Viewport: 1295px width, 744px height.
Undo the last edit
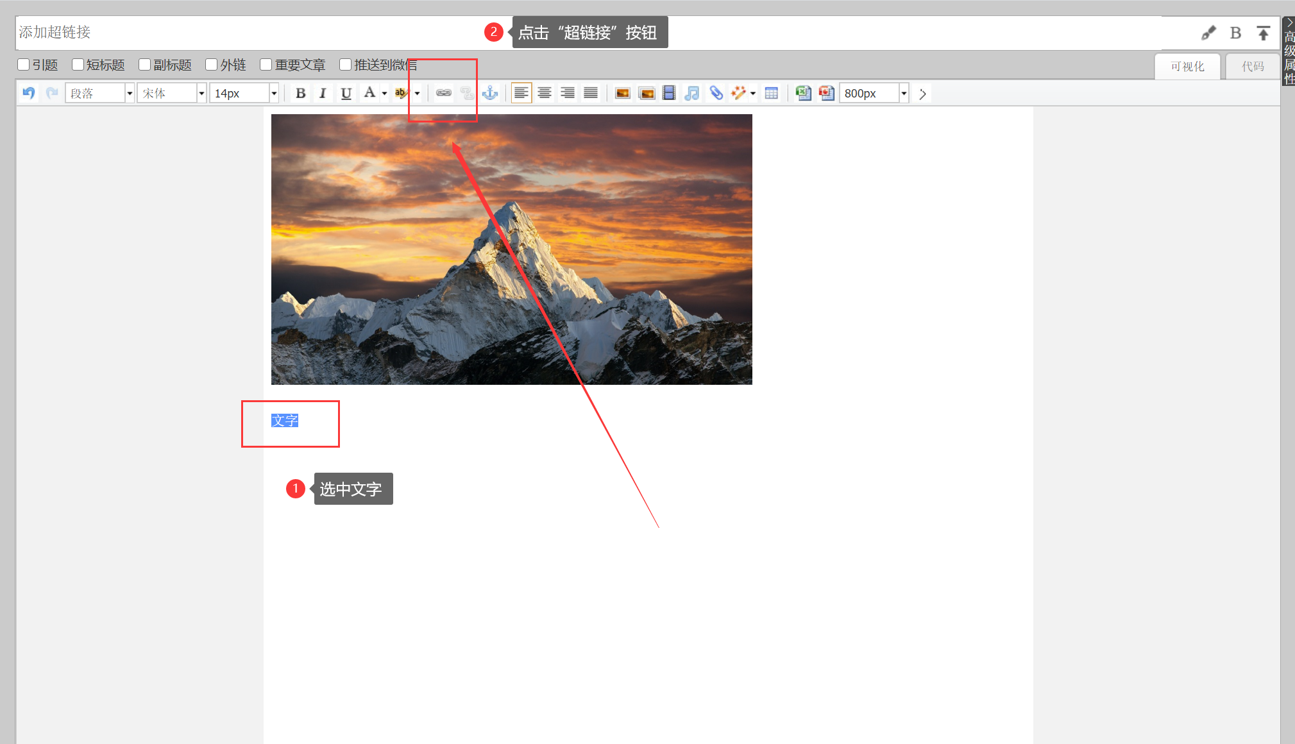[x=29, y=93]
